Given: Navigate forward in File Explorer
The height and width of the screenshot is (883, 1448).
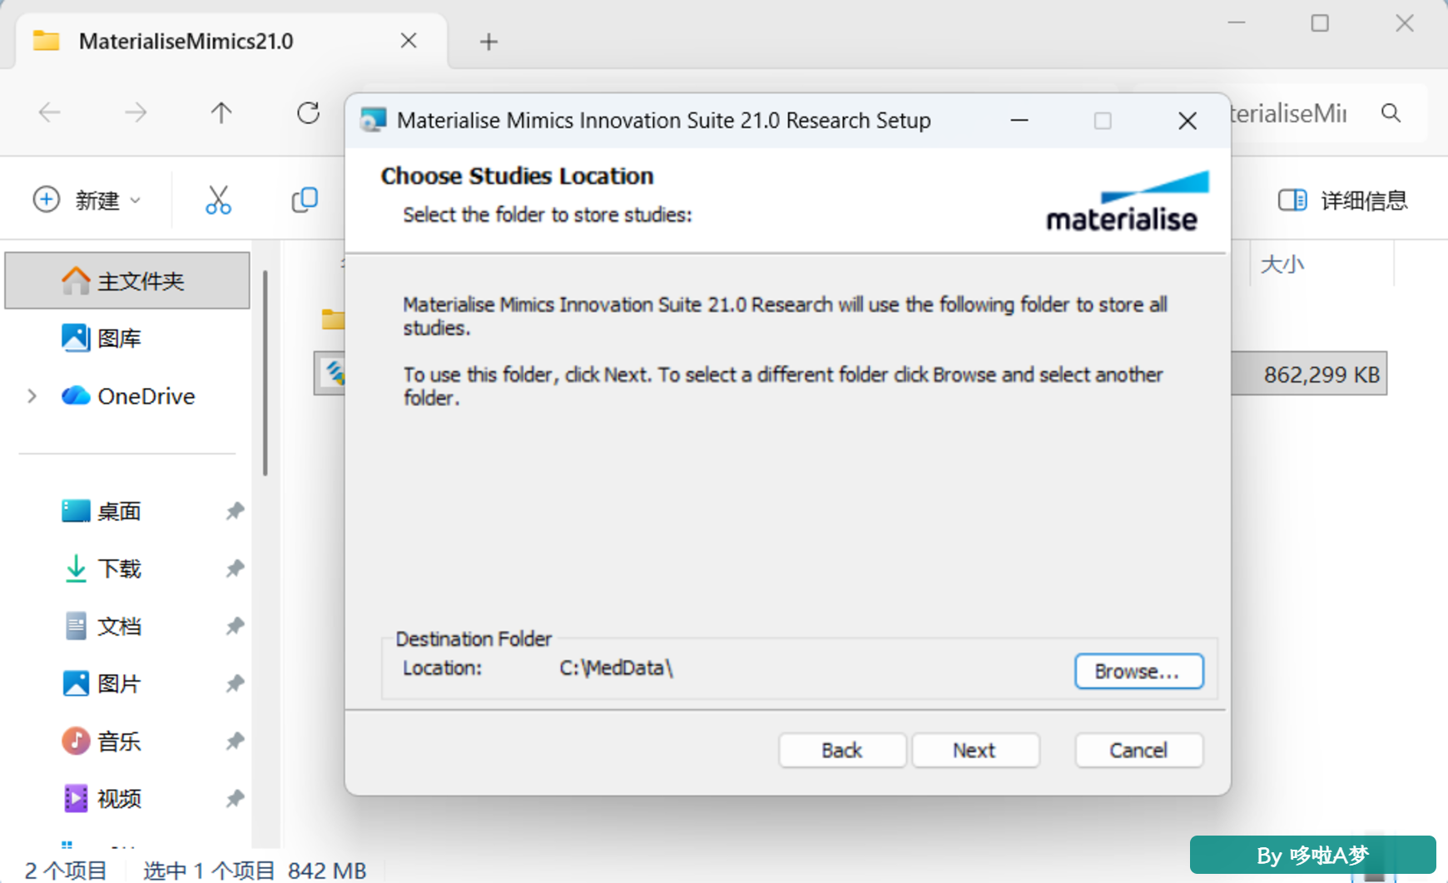Looking at the screenshot, I should click(135, 112).
